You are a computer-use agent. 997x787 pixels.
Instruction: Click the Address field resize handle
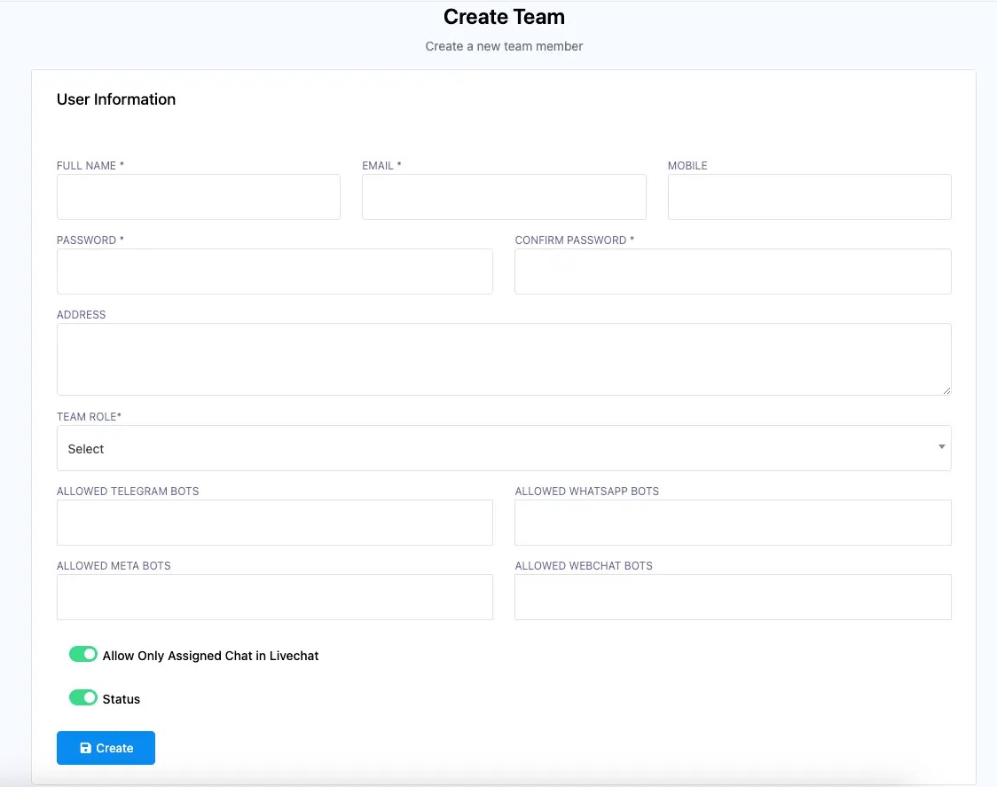tap(946, 390)
